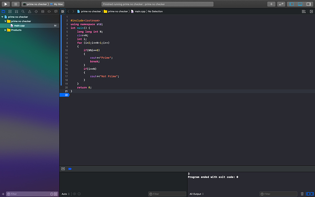This screenshot has height=197, width=315.
Task: Open the Find navigator
Action: [23, 11]
